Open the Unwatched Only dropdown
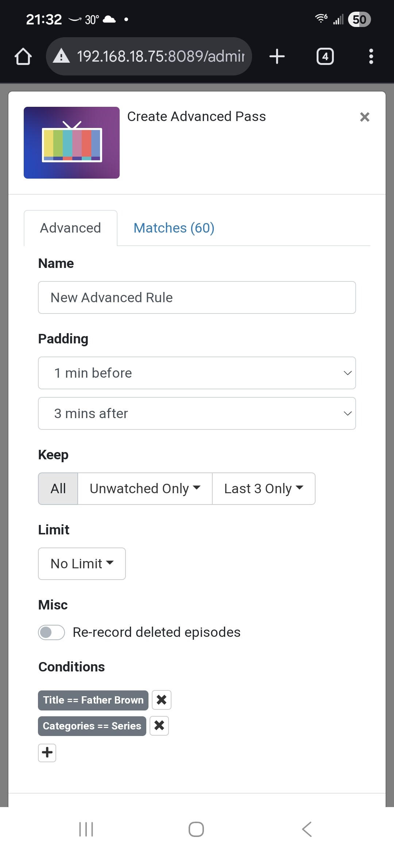394x853 pixels. point(145,488)
